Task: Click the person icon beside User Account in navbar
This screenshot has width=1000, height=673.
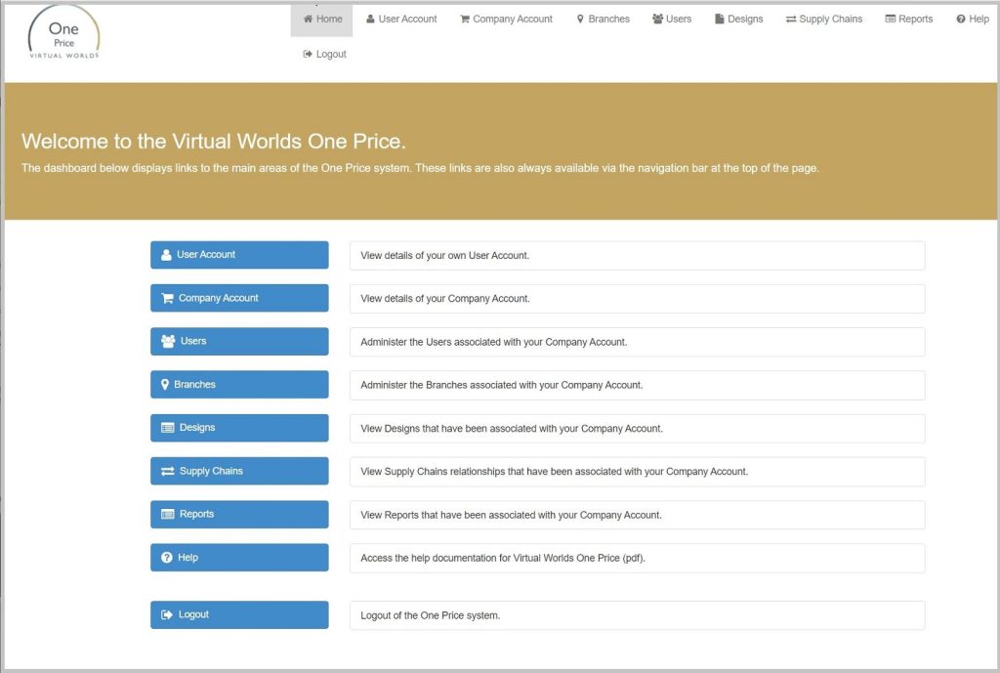Action: click(370, 20)
